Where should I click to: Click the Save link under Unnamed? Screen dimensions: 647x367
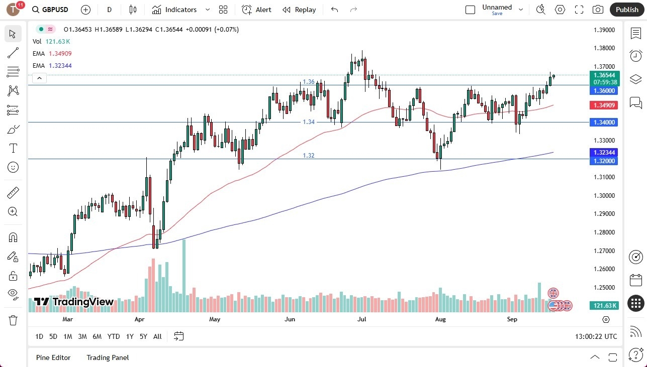pos(497,14)
